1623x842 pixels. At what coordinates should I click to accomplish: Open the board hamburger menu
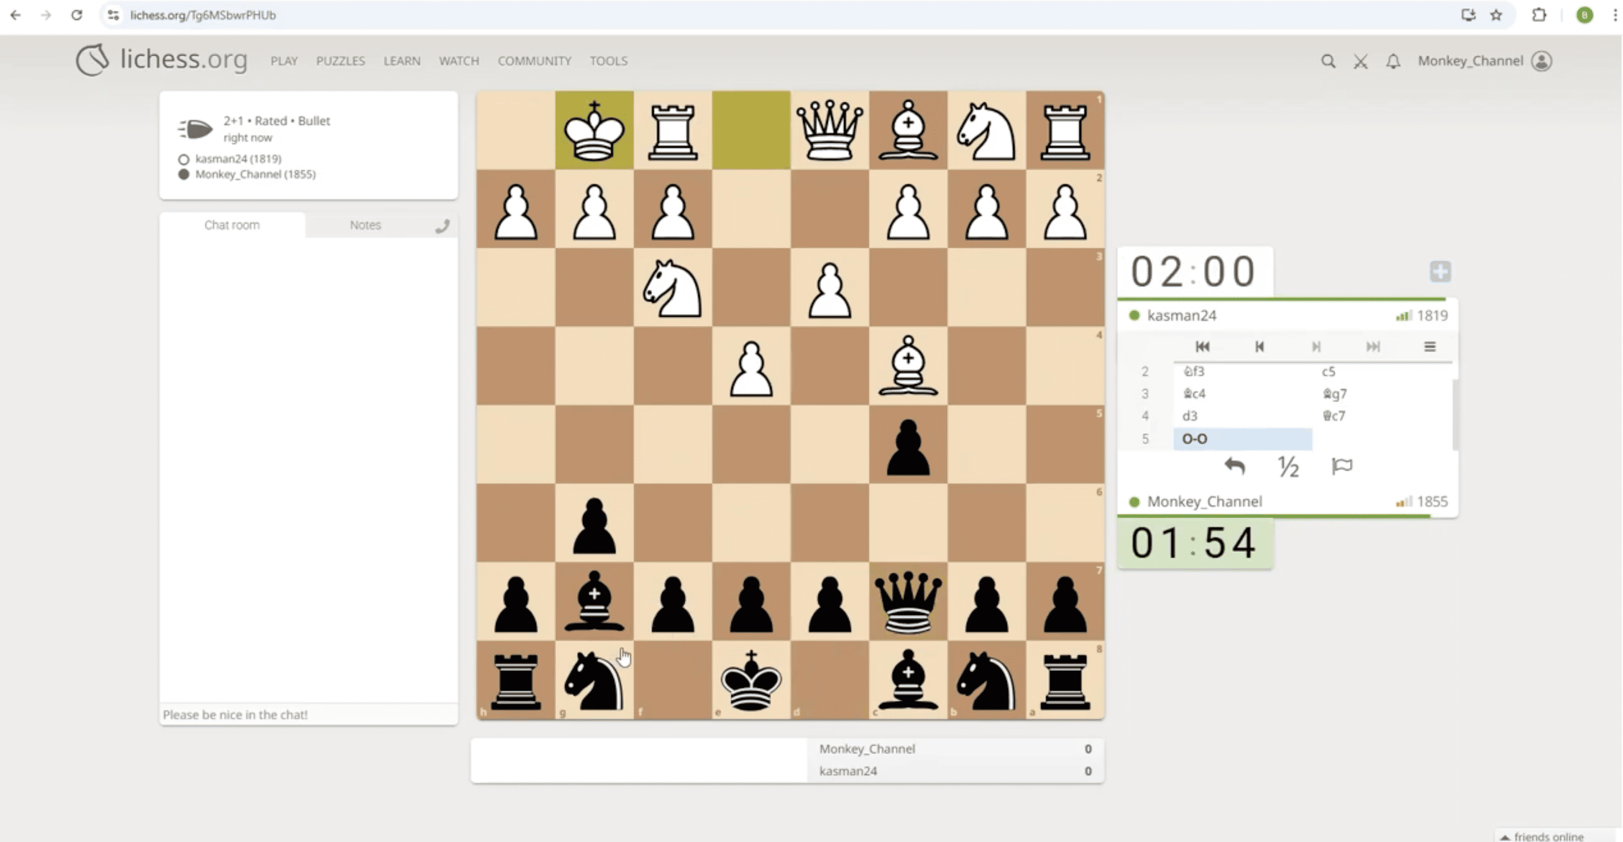coord(1430,346)
